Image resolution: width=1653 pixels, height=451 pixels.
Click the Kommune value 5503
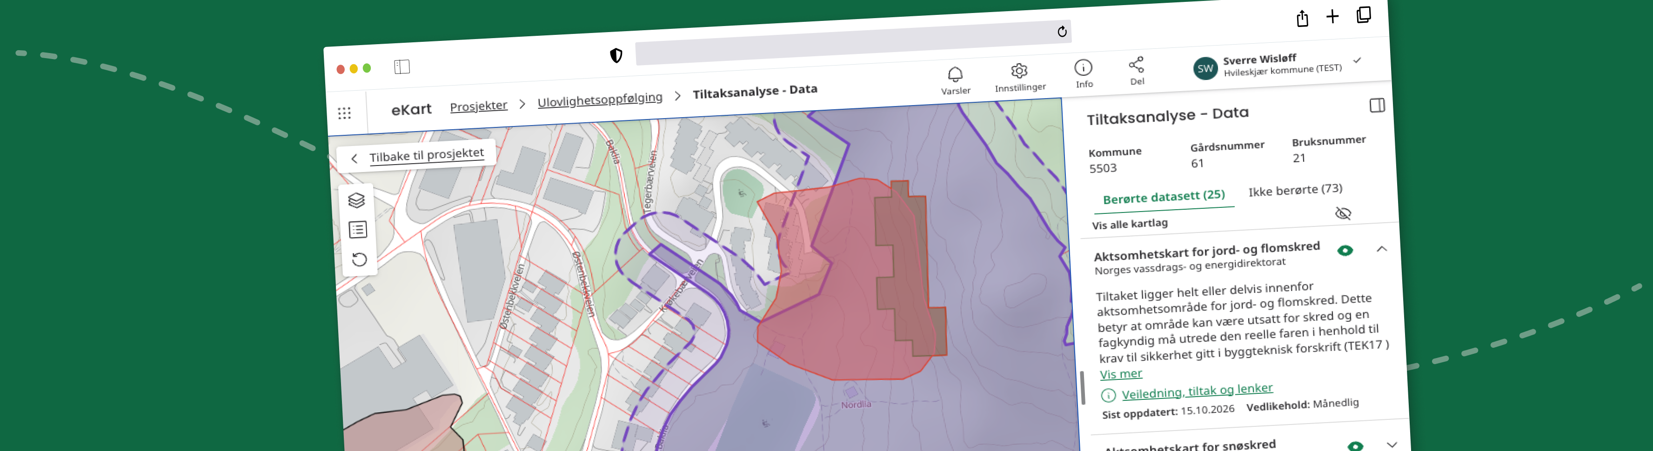tap(1103, 168)
